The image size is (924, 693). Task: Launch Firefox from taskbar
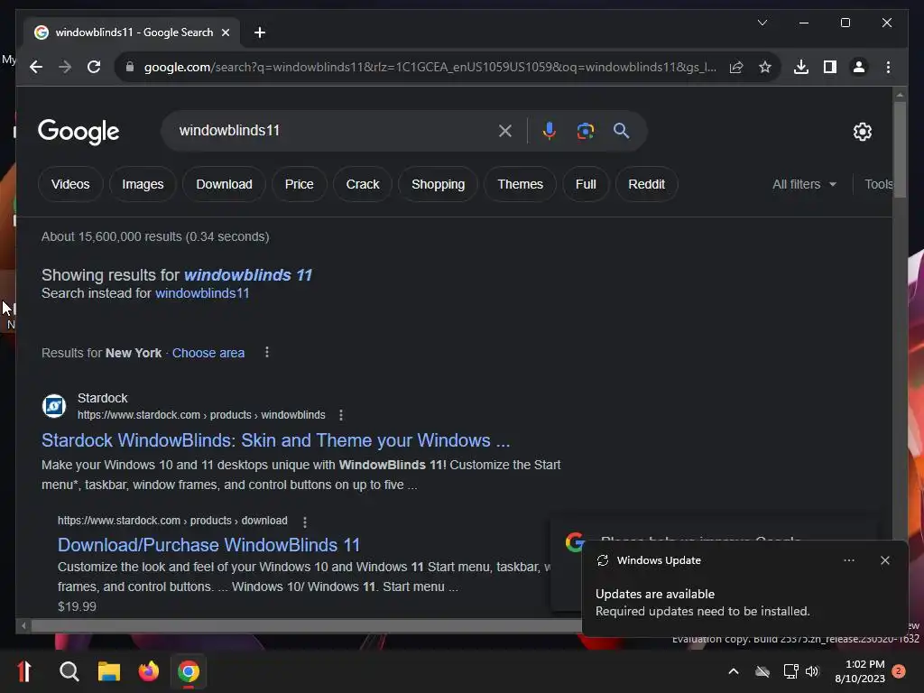[149, 671]
